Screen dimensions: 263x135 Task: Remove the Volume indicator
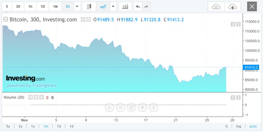pyautogui.click(x=41, y=97)
